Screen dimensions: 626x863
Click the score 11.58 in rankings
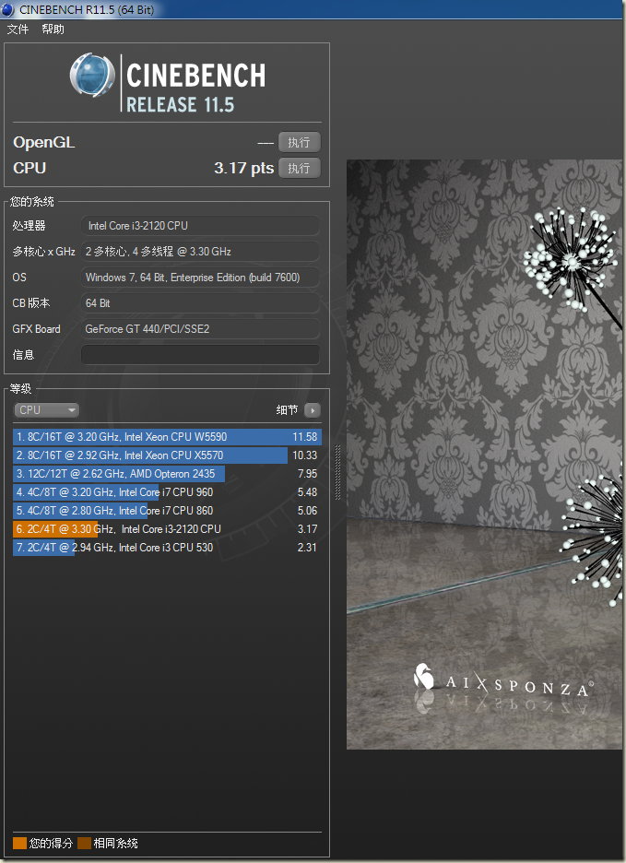click(x=305, y=437)
